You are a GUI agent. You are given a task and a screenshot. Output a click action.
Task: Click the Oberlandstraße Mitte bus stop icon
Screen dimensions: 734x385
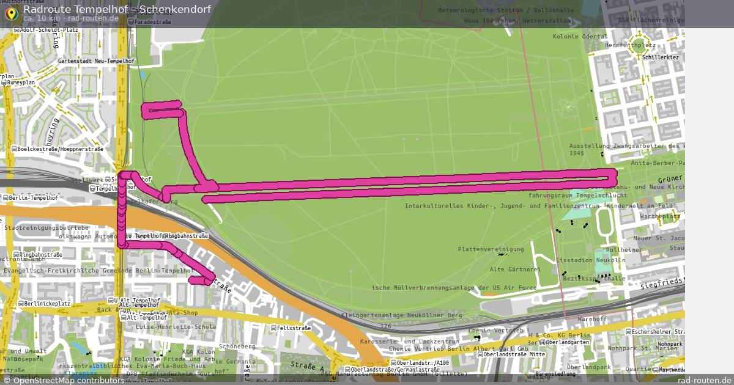[480, 354]
